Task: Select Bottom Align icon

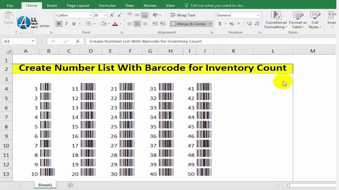Action: 145,15
